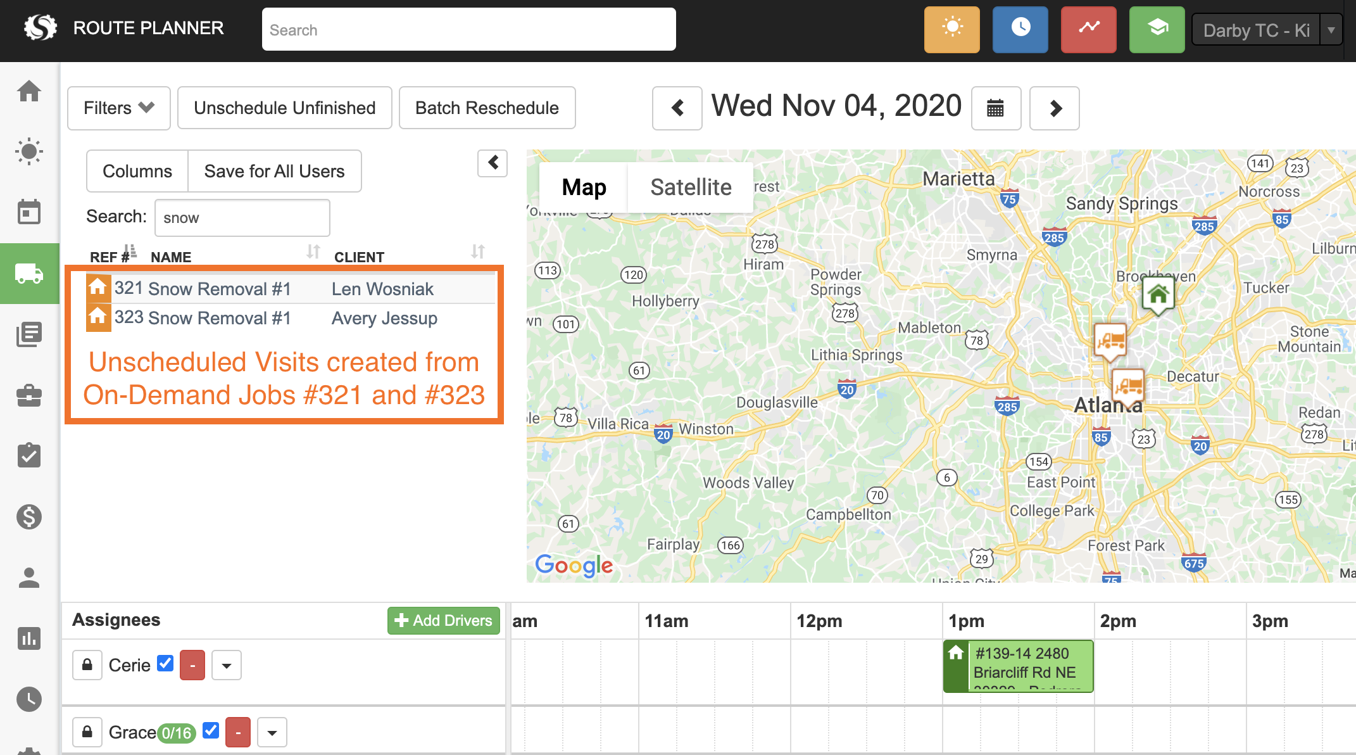Open the calendar date picker icon
Screen dimensions: 1356x755
coord(995,108)
